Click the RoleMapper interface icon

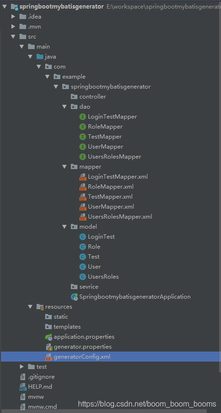click(83, 127)
